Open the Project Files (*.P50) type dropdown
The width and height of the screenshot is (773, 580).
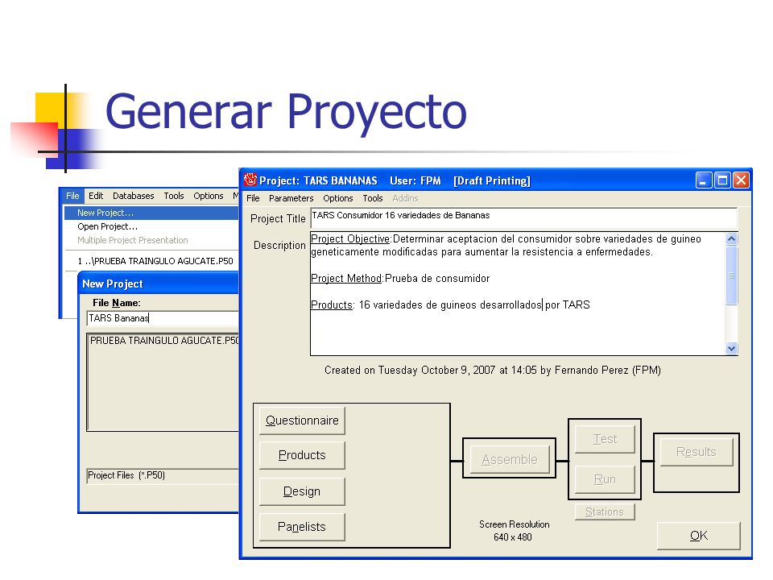tap(163, 475)
